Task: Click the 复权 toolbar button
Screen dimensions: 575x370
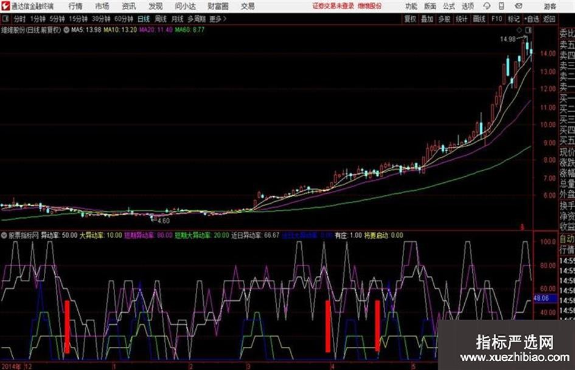Action: coord(410,19)
